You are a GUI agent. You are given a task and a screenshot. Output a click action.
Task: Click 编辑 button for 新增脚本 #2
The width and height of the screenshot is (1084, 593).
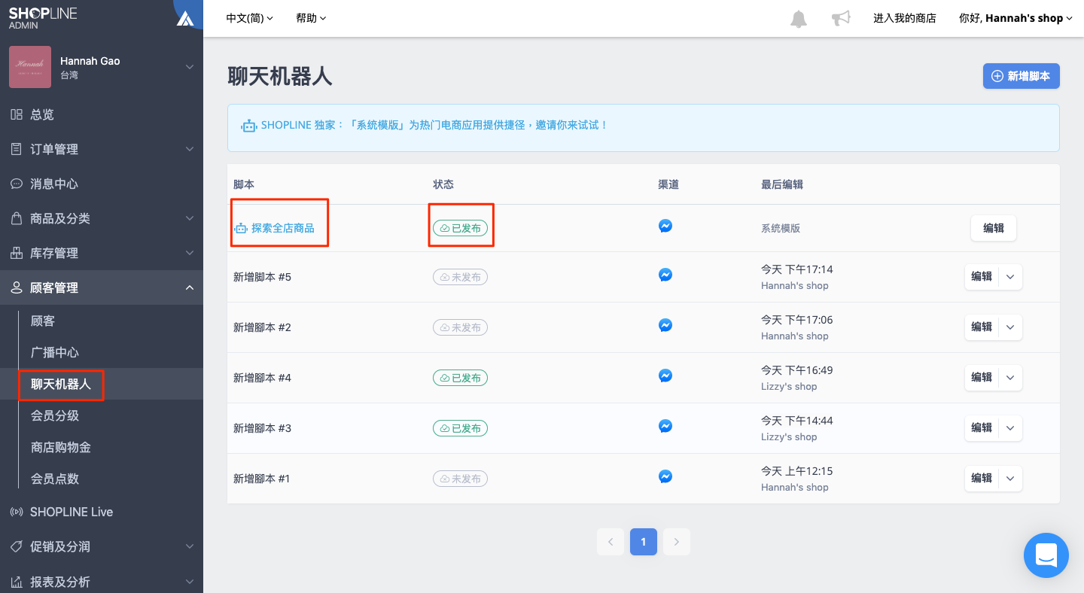(x=982, y=327)
